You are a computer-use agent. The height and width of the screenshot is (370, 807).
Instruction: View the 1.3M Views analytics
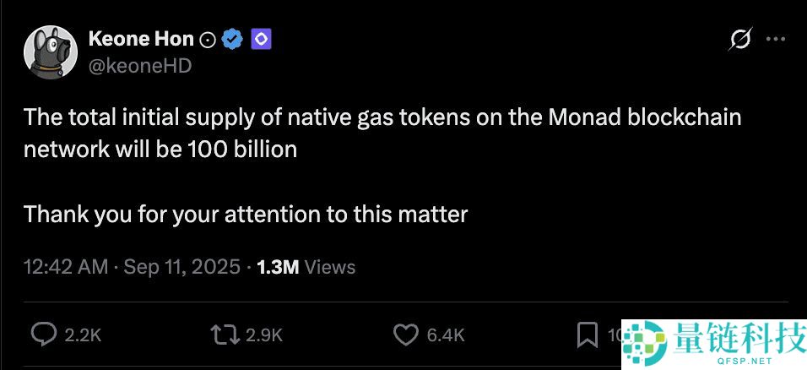306,267
